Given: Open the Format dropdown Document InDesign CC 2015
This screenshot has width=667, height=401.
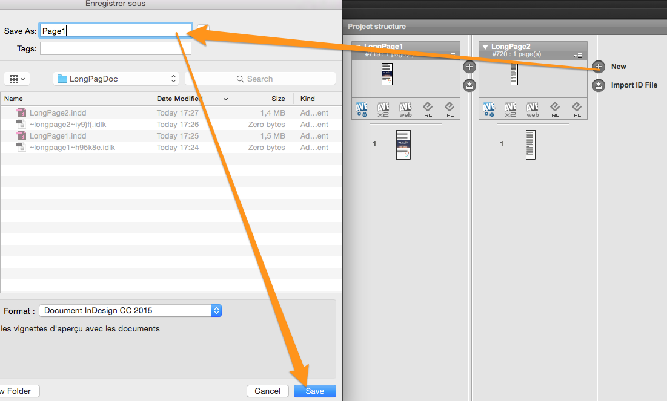Looking at the screenshot, I should click(130, 310).
